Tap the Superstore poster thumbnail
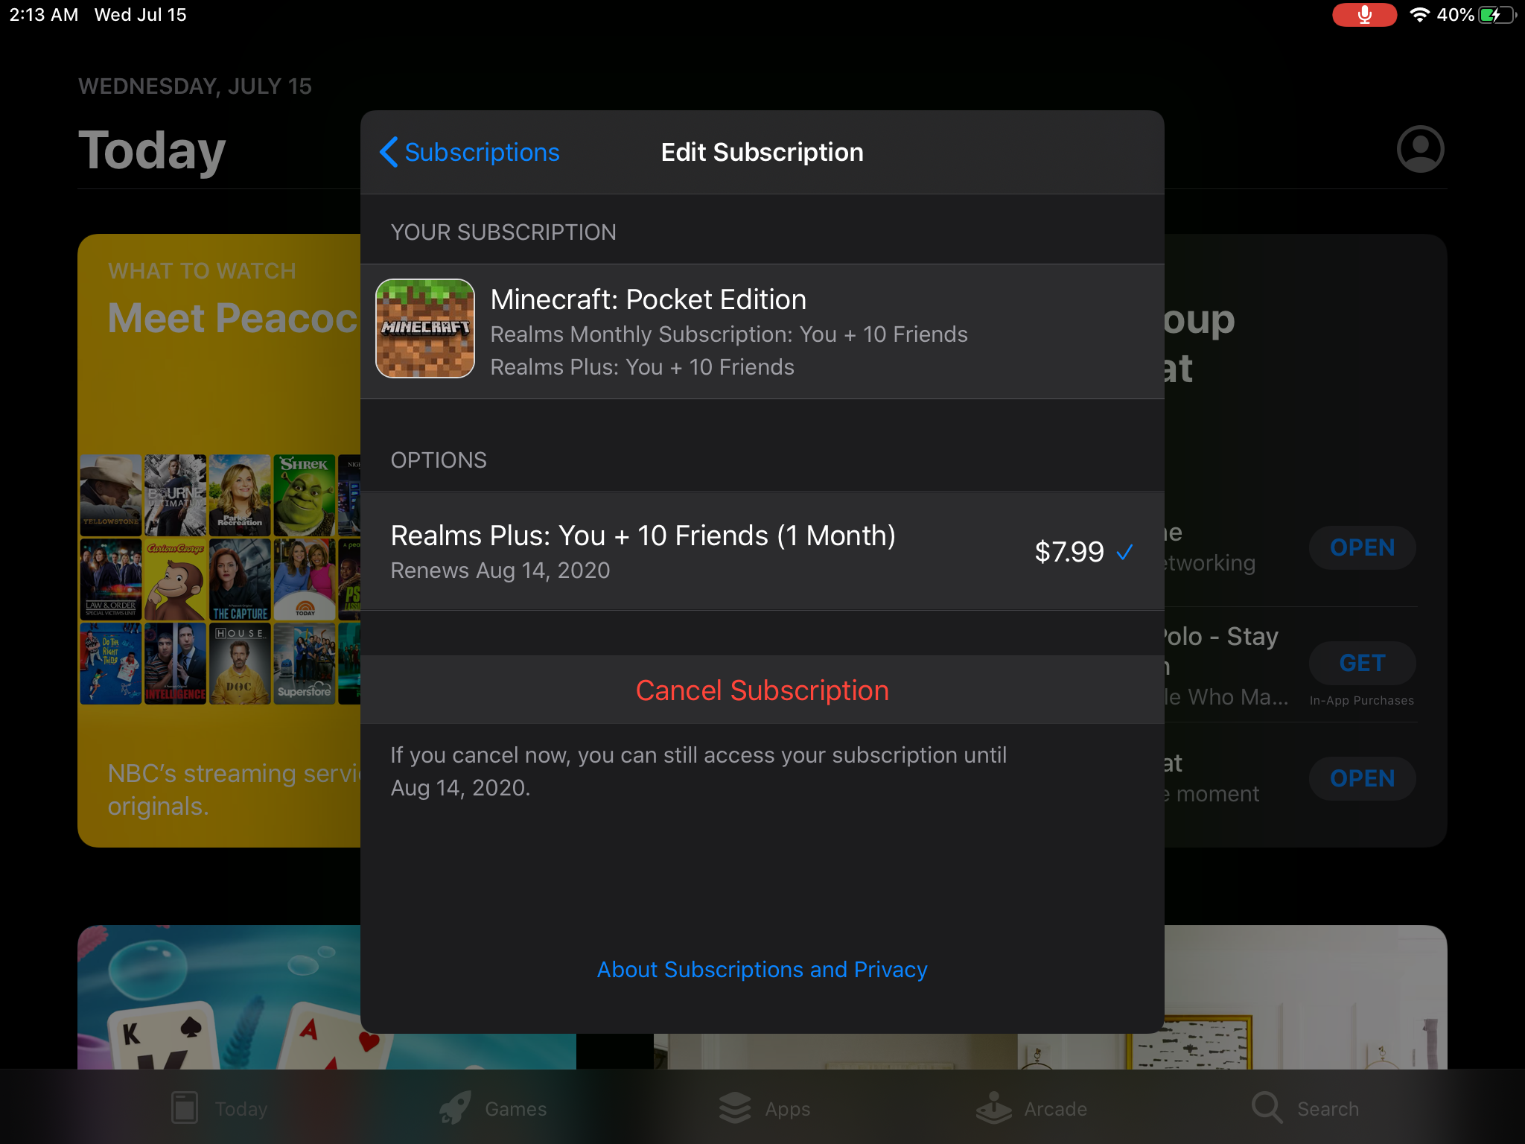Image resolution: width=1525 pixels, height=1144 pixels. 304,664
